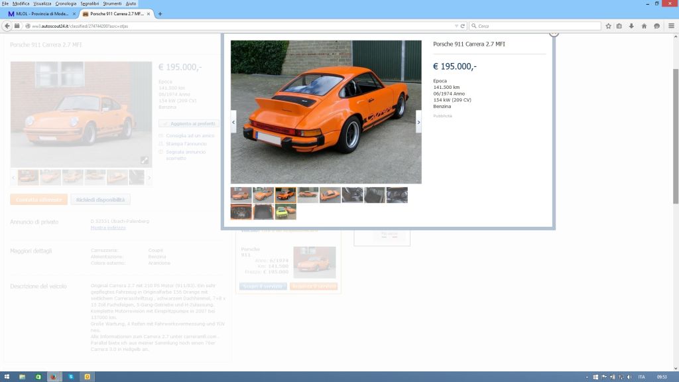Switch to Firefox on the taskbar

click(54, 377)
